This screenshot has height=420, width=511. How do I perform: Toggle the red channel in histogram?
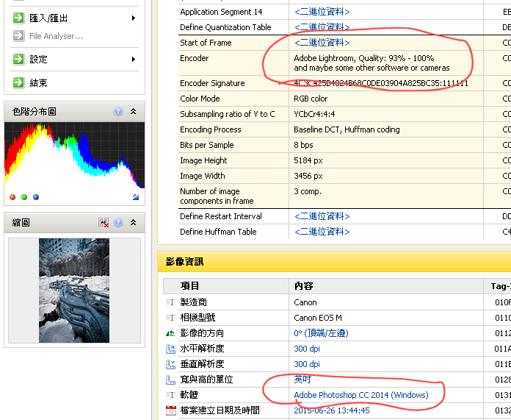12,197
